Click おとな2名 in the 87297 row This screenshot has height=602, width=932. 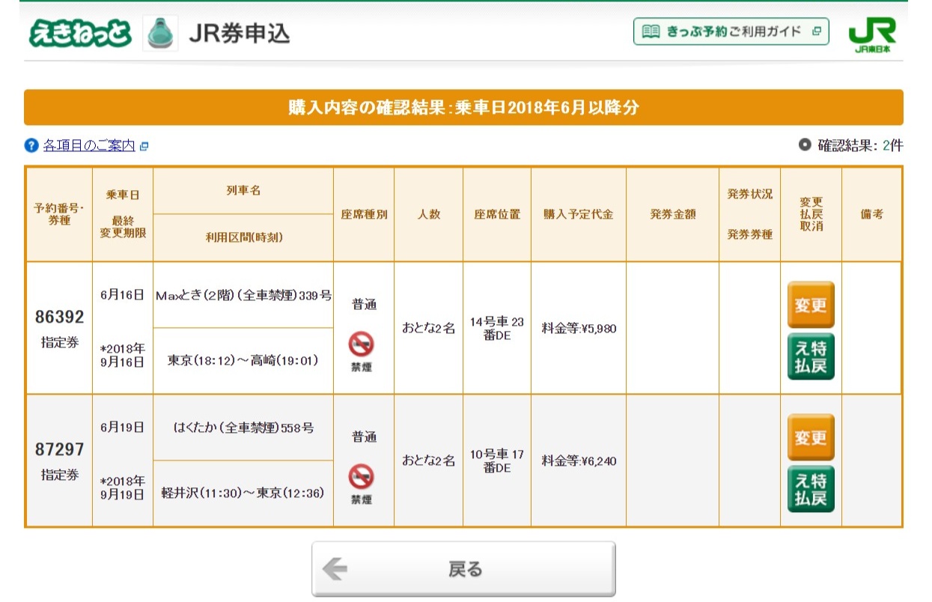(x=428, y=460)
